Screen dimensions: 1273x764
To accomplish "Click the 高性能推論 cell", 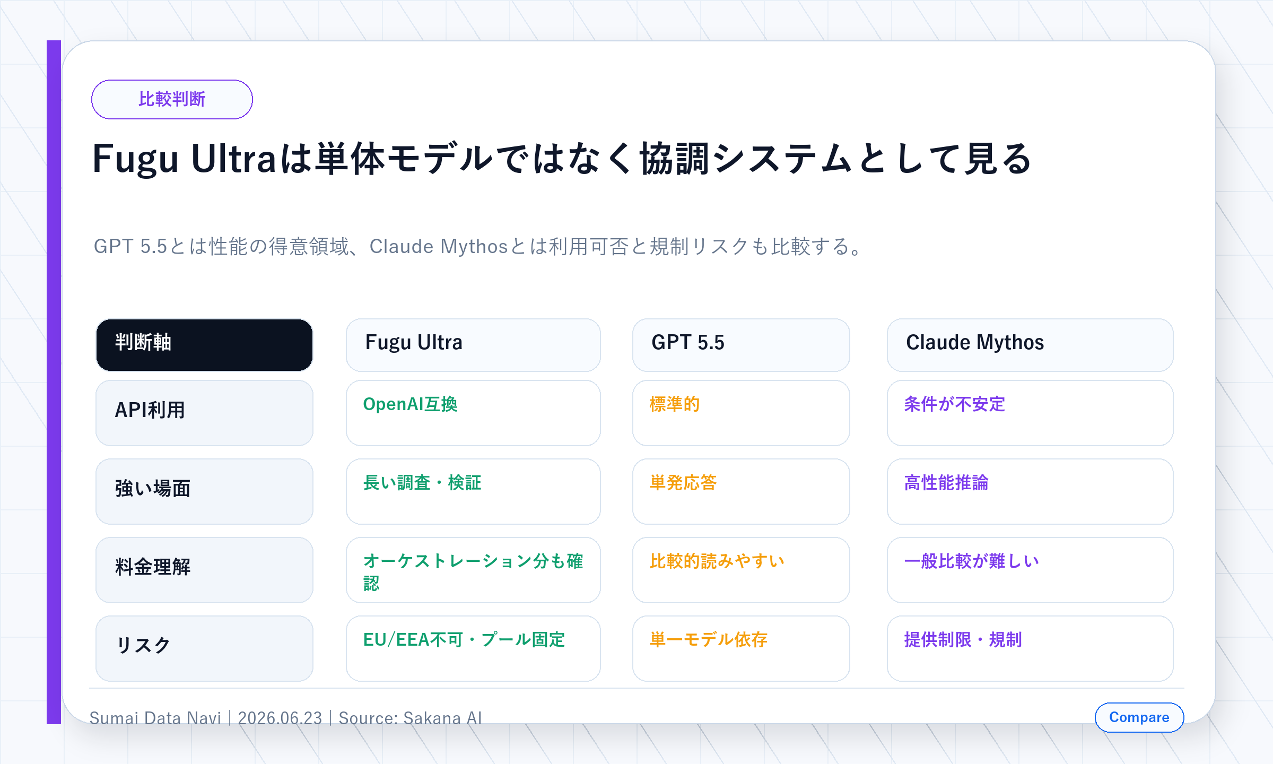I will point(1030,491).
